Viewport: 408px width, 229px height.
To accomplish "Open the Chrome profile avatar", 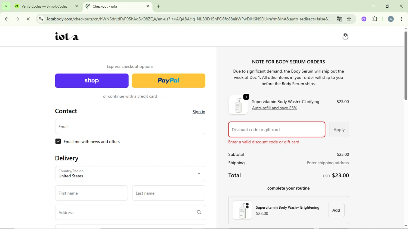I will pyautogui.click(x=391, y=19).
